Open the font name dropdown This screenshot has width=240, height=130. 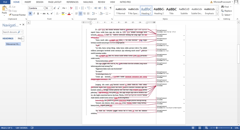coord(43,8)
